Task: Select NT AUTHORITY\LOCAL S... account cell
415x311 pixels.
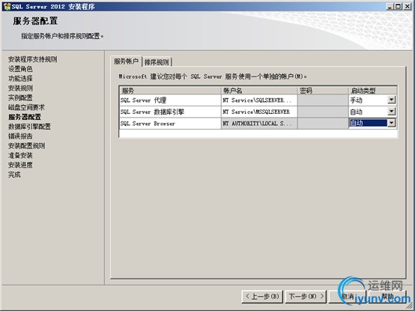Action: [x=259, y=124]
